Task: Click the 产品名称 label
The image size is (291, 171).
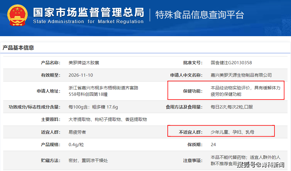Action: [x=51, y=63]
